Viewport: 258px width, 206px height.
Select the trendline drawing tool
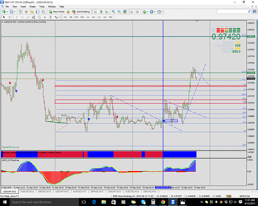(28, 17)
